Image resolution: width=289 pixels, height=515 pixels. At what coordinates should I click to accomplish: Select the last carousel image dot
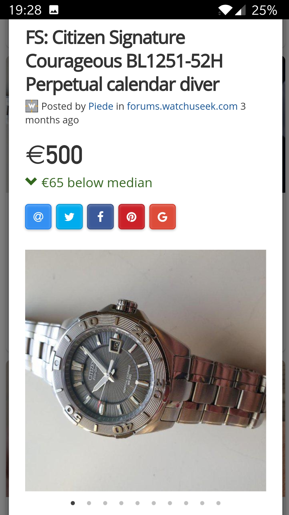218,503
